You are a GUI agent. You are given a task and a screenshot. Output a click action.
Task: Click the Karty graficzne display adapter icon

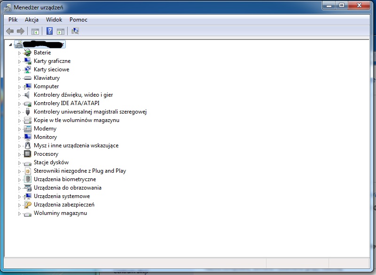(28, 61)
